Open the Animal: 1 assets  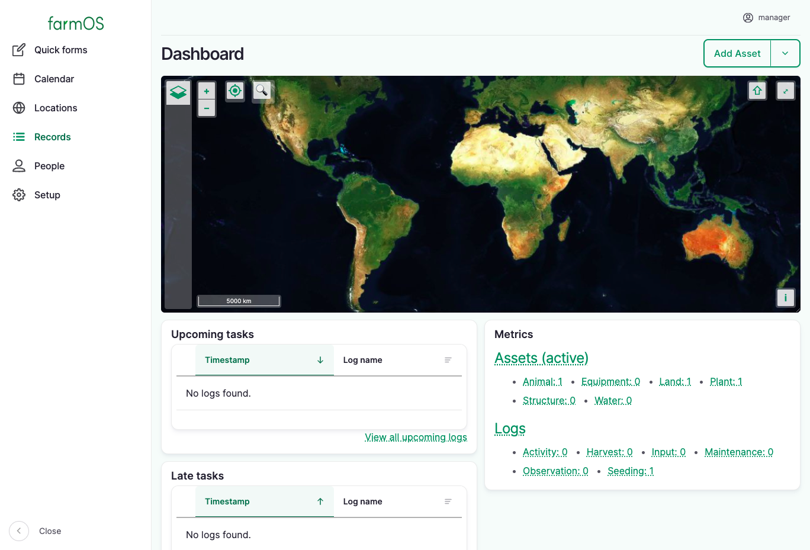tap(542, 382)
